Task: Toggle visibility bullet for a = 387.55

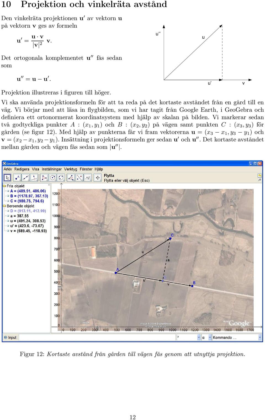Action: click(x=8, y=216)
